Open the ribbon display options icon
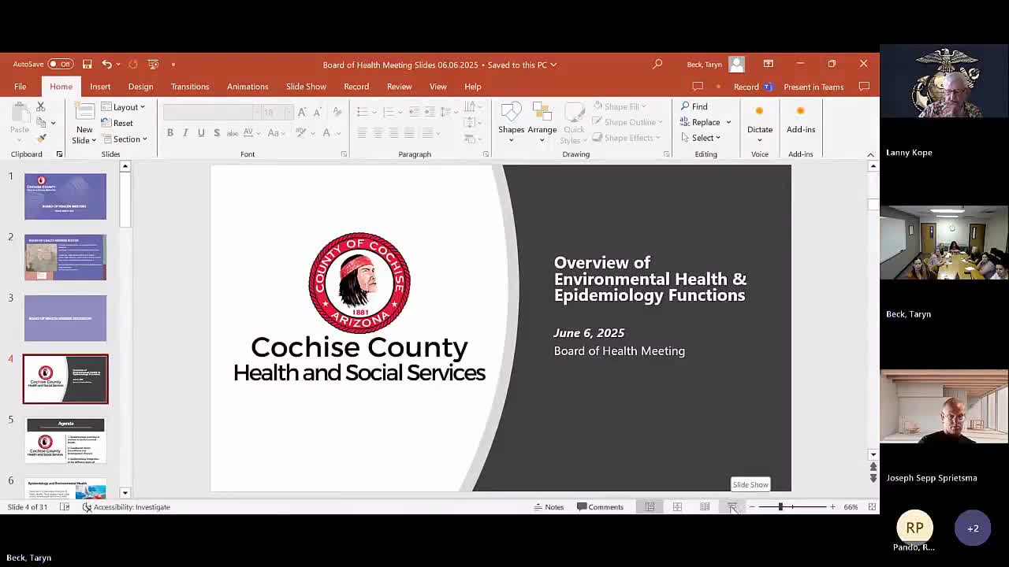 (x=768, y=64)
